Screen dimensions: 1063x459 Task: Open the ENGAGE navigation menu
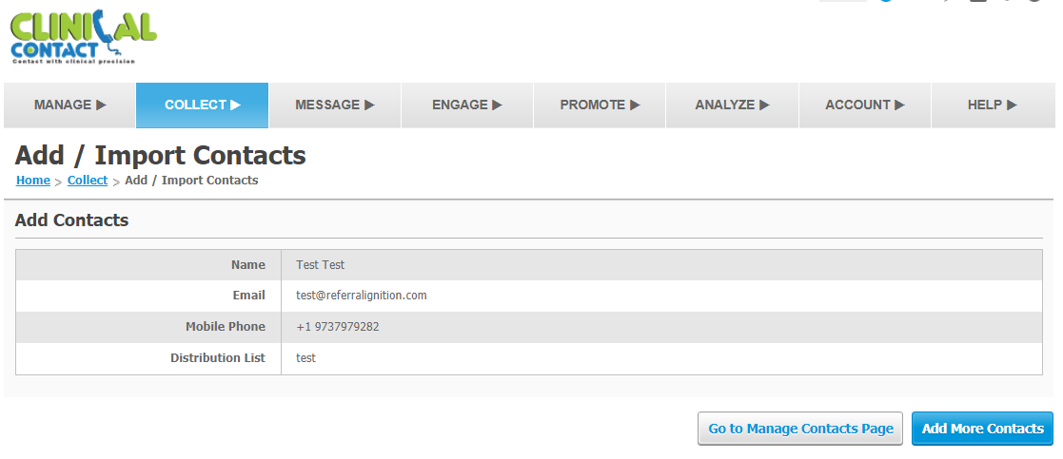tap(467, 105)
